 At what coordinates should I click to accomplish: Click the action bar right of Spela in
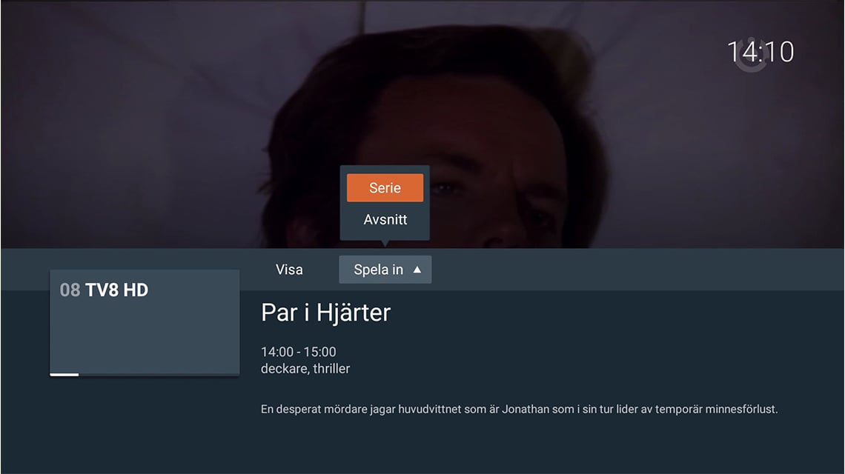tap(637, 270)
